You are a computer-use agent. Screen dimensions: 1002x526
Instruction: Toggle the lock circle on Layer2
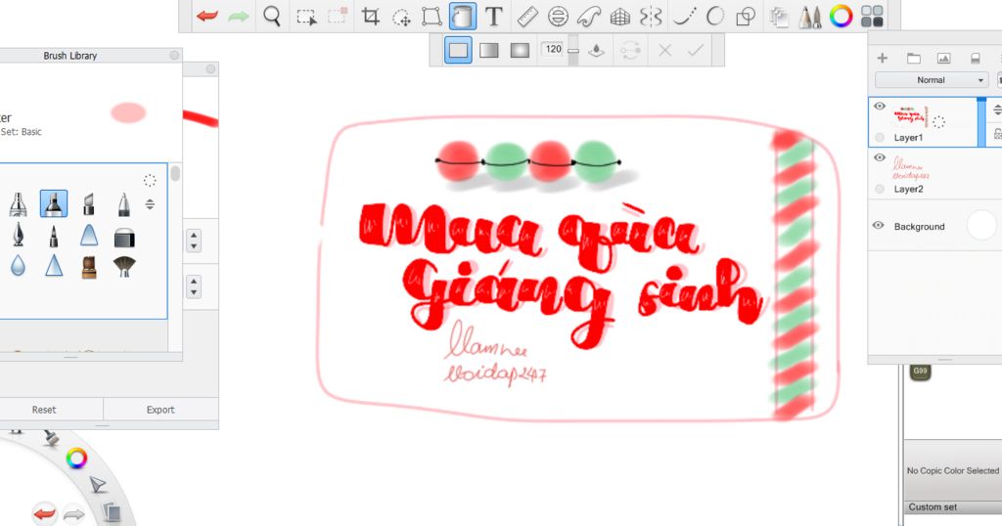(880, 189)
